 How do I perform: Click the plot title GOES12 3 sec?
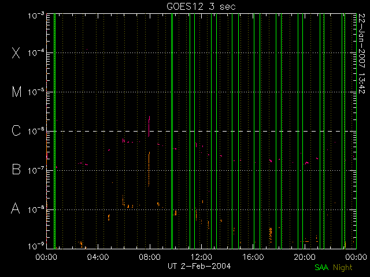click(201, 6)
